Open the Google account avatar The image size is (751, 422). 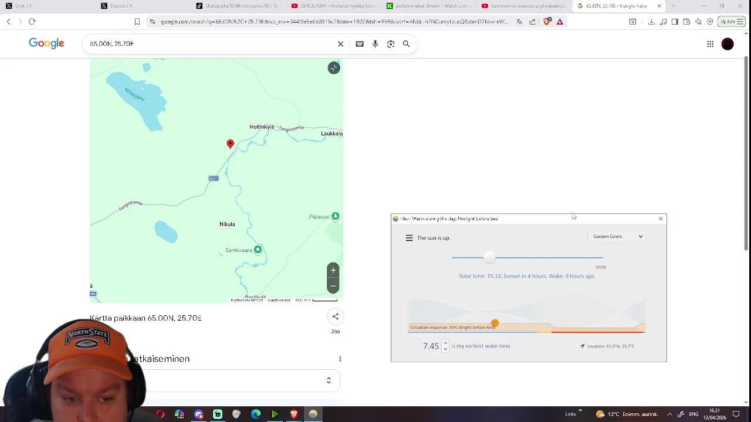pyautogui.click(x=728, y=44)
